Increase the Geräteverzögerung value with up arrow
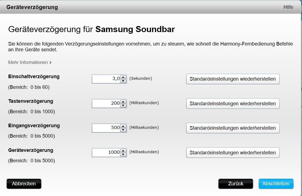Screen dimensions: 302x196 tap(123, 151)
